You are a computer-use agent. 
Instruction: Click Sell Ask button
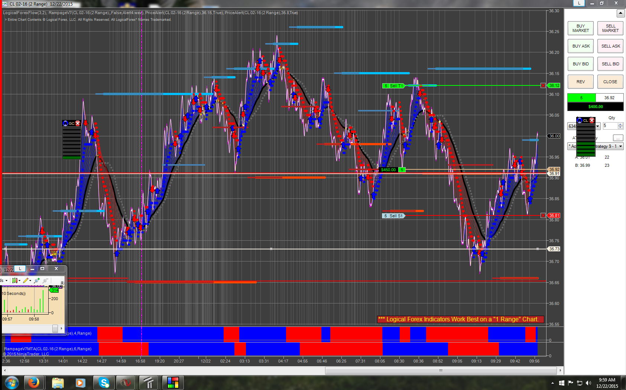pyautogui.click(x=610, y=46)
